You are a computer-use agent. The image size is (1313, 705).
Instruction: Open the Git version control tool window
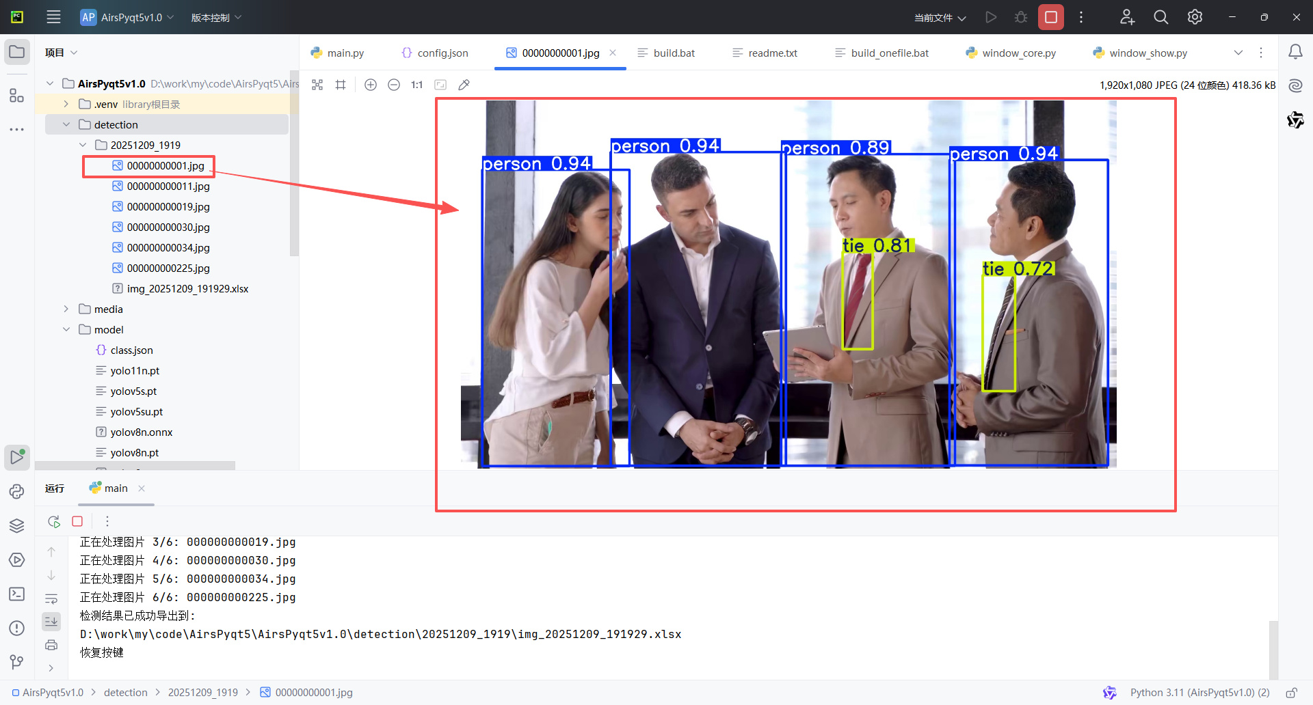tap(17, 661)
